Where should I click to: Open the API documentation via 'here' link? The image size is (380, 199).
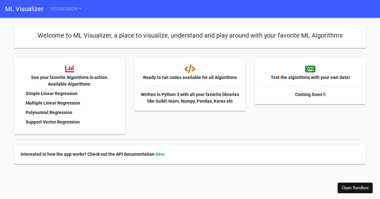coord(160,154)
